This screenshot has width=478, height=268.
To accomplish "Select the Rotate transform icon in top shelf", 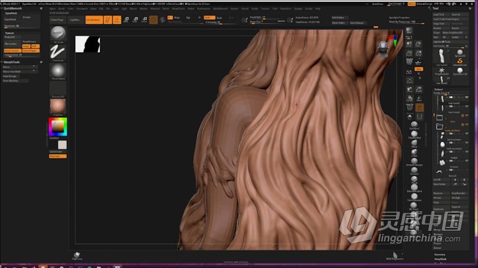I will pyautogui.click(x=145, y=20).
